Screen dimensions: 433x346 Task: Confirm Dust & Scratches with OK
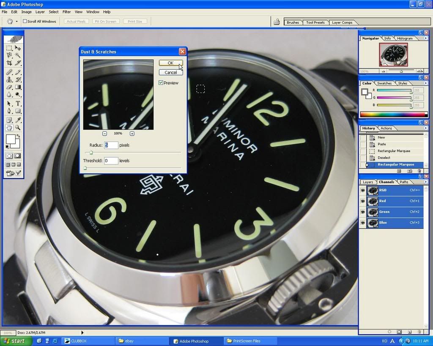pos(171,63)
